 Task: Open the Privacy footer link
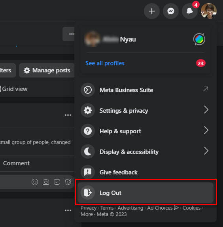(x=89, y=208)
